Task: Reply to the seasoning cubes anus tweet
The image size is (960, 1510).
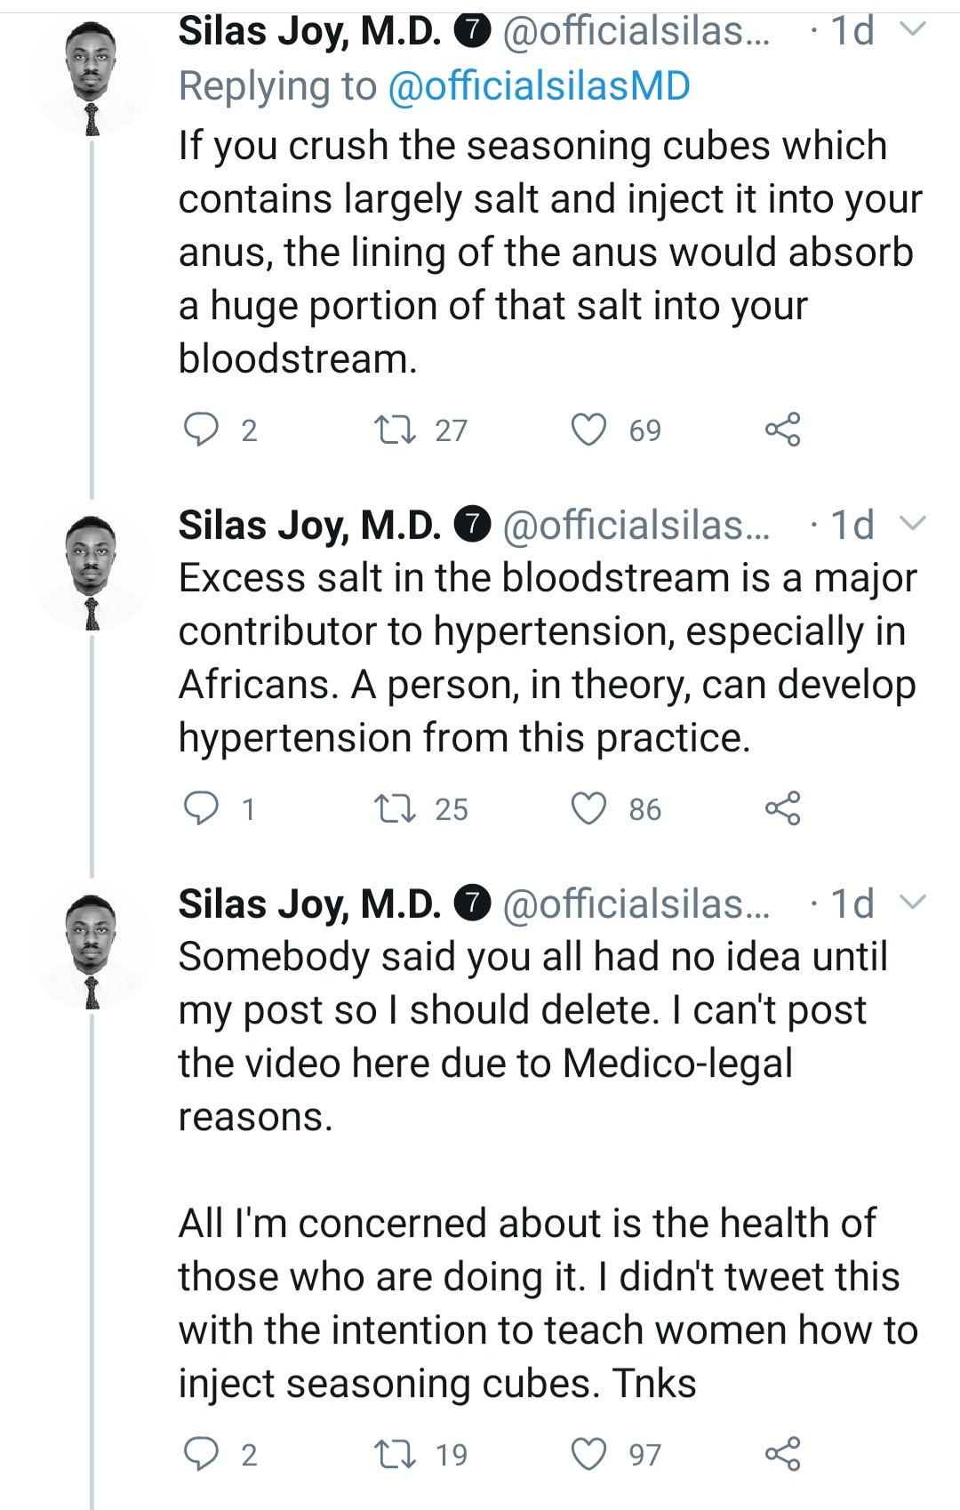Action: [x=201, y=430]
